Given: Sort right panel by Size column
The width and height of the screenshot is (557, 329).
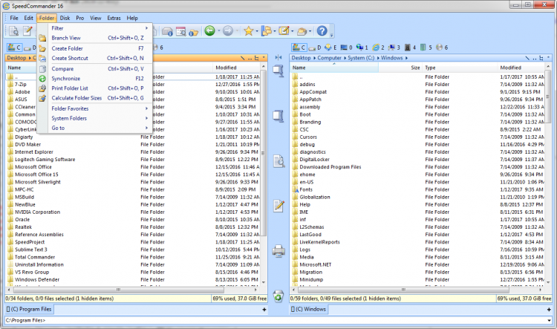Looking at the screenshot, I should tap(400, 68).
